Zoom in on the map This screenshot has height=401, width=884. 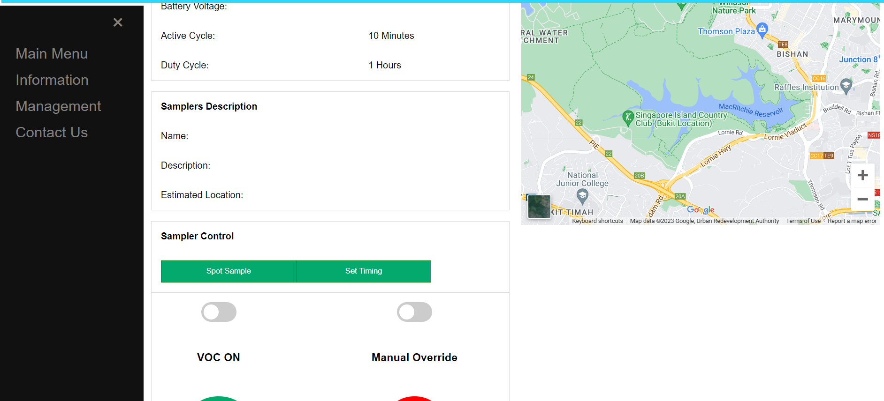pyautogui.click(x=862, y=175)
